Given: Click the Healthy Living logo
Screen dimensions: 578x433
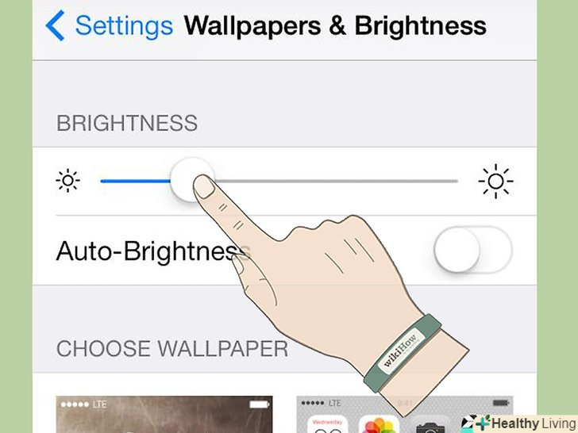Looking at the screenshot, I should click(x=526, y=423).
